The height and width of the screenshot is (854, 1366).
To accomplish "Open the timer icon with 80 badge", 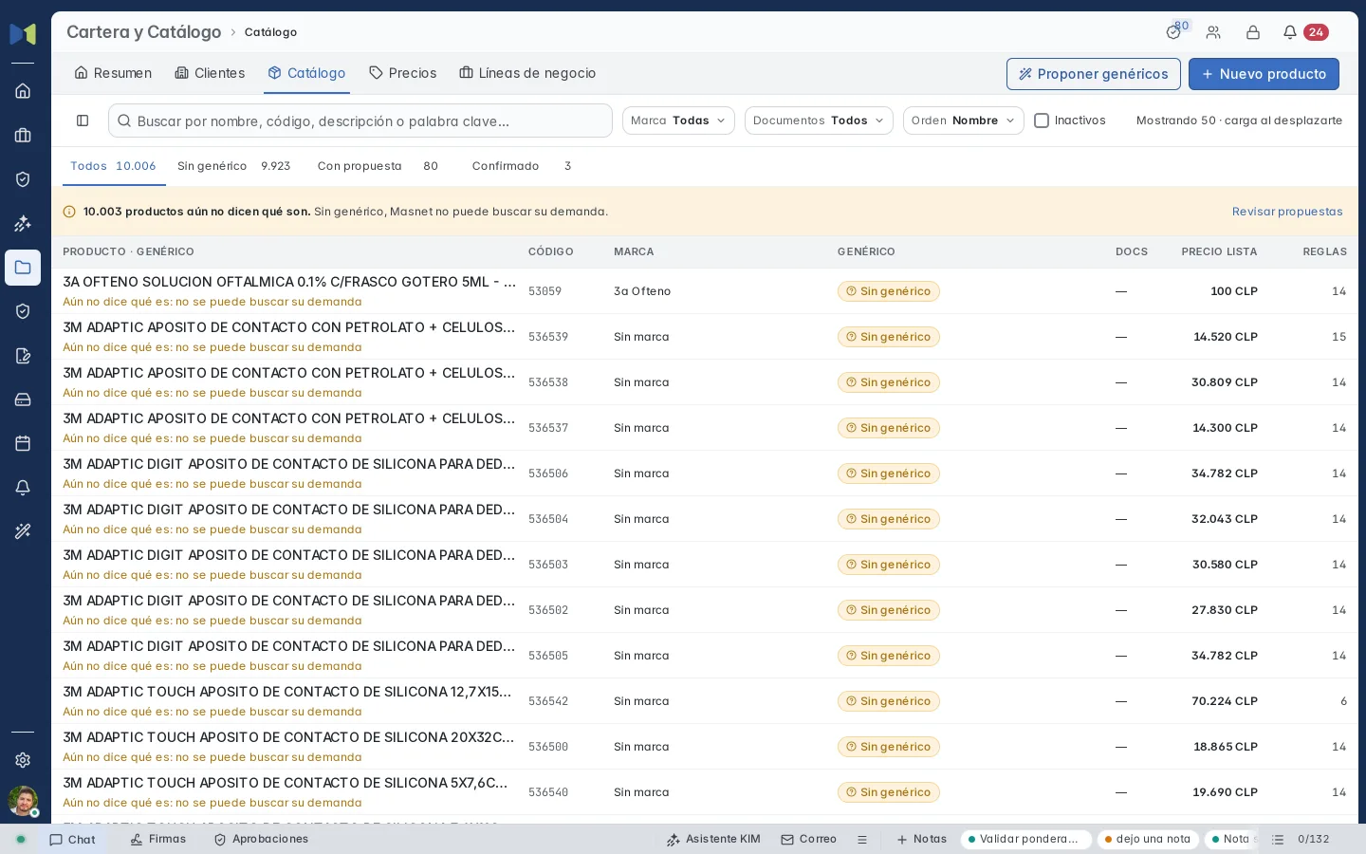I will [1175, 31].
